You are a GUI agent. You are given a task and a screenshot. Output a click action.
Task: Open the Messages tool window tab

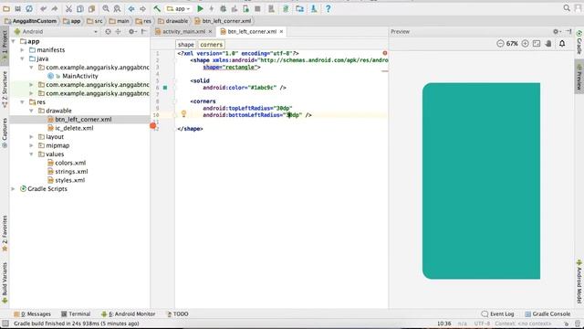pyautogui.click(x=33, y=314)
